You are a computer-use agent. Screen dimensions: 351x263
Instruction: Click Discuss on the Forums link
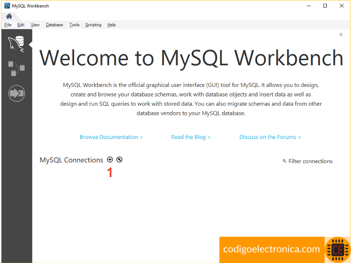270,137
